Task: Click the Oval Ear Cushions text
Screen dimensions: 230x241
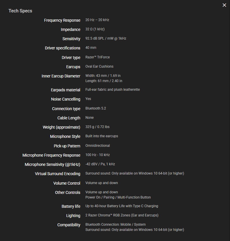Action: (x=99, y=66)
